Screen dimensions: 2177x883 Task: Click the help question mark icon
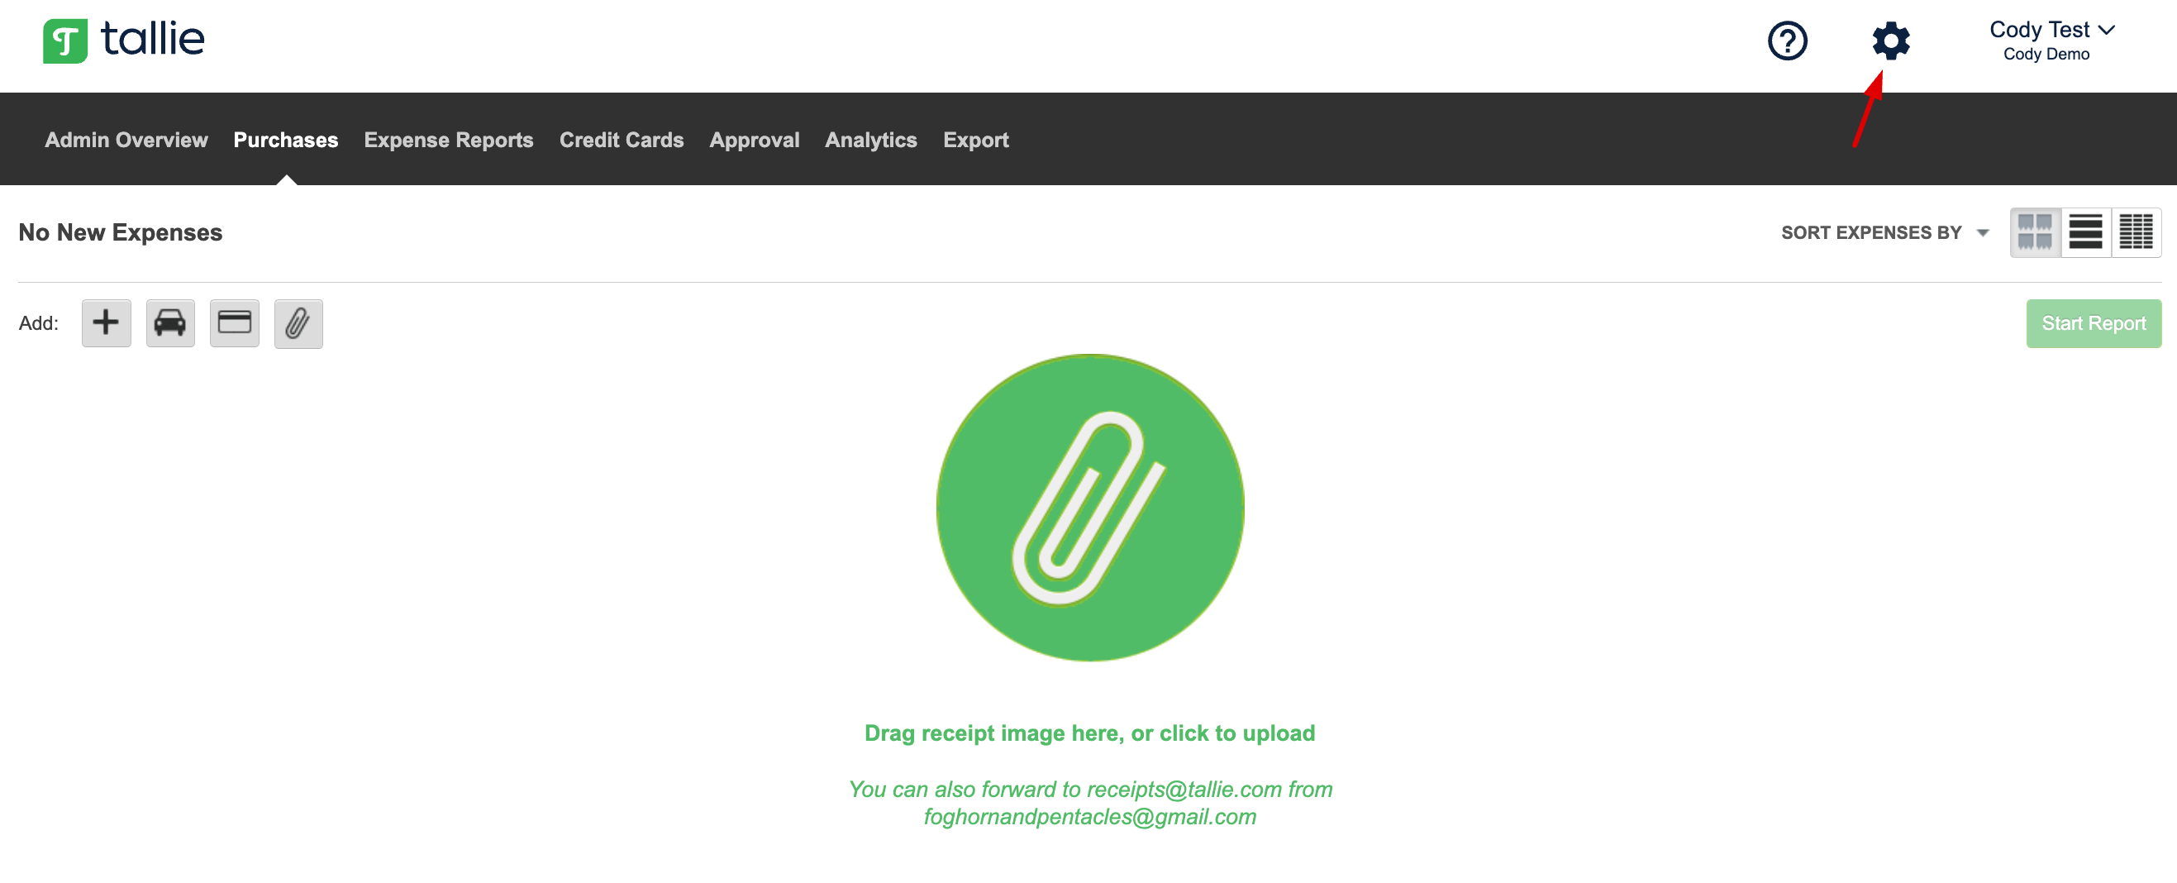coord(1787,41)
